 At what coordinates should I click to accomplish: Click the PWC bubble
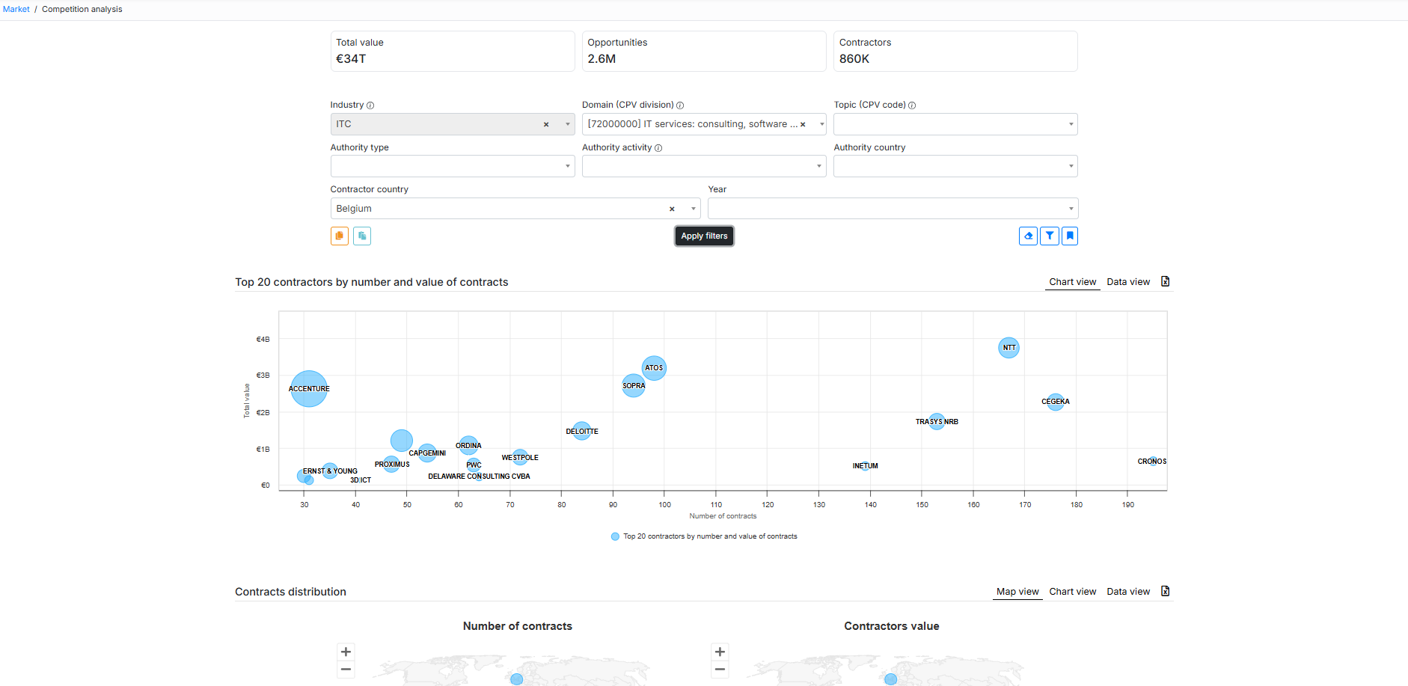click(x=474, y=465)
